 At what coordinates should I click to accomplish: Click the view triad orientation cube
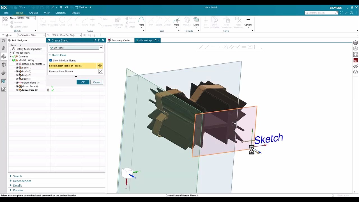(127, 173)
